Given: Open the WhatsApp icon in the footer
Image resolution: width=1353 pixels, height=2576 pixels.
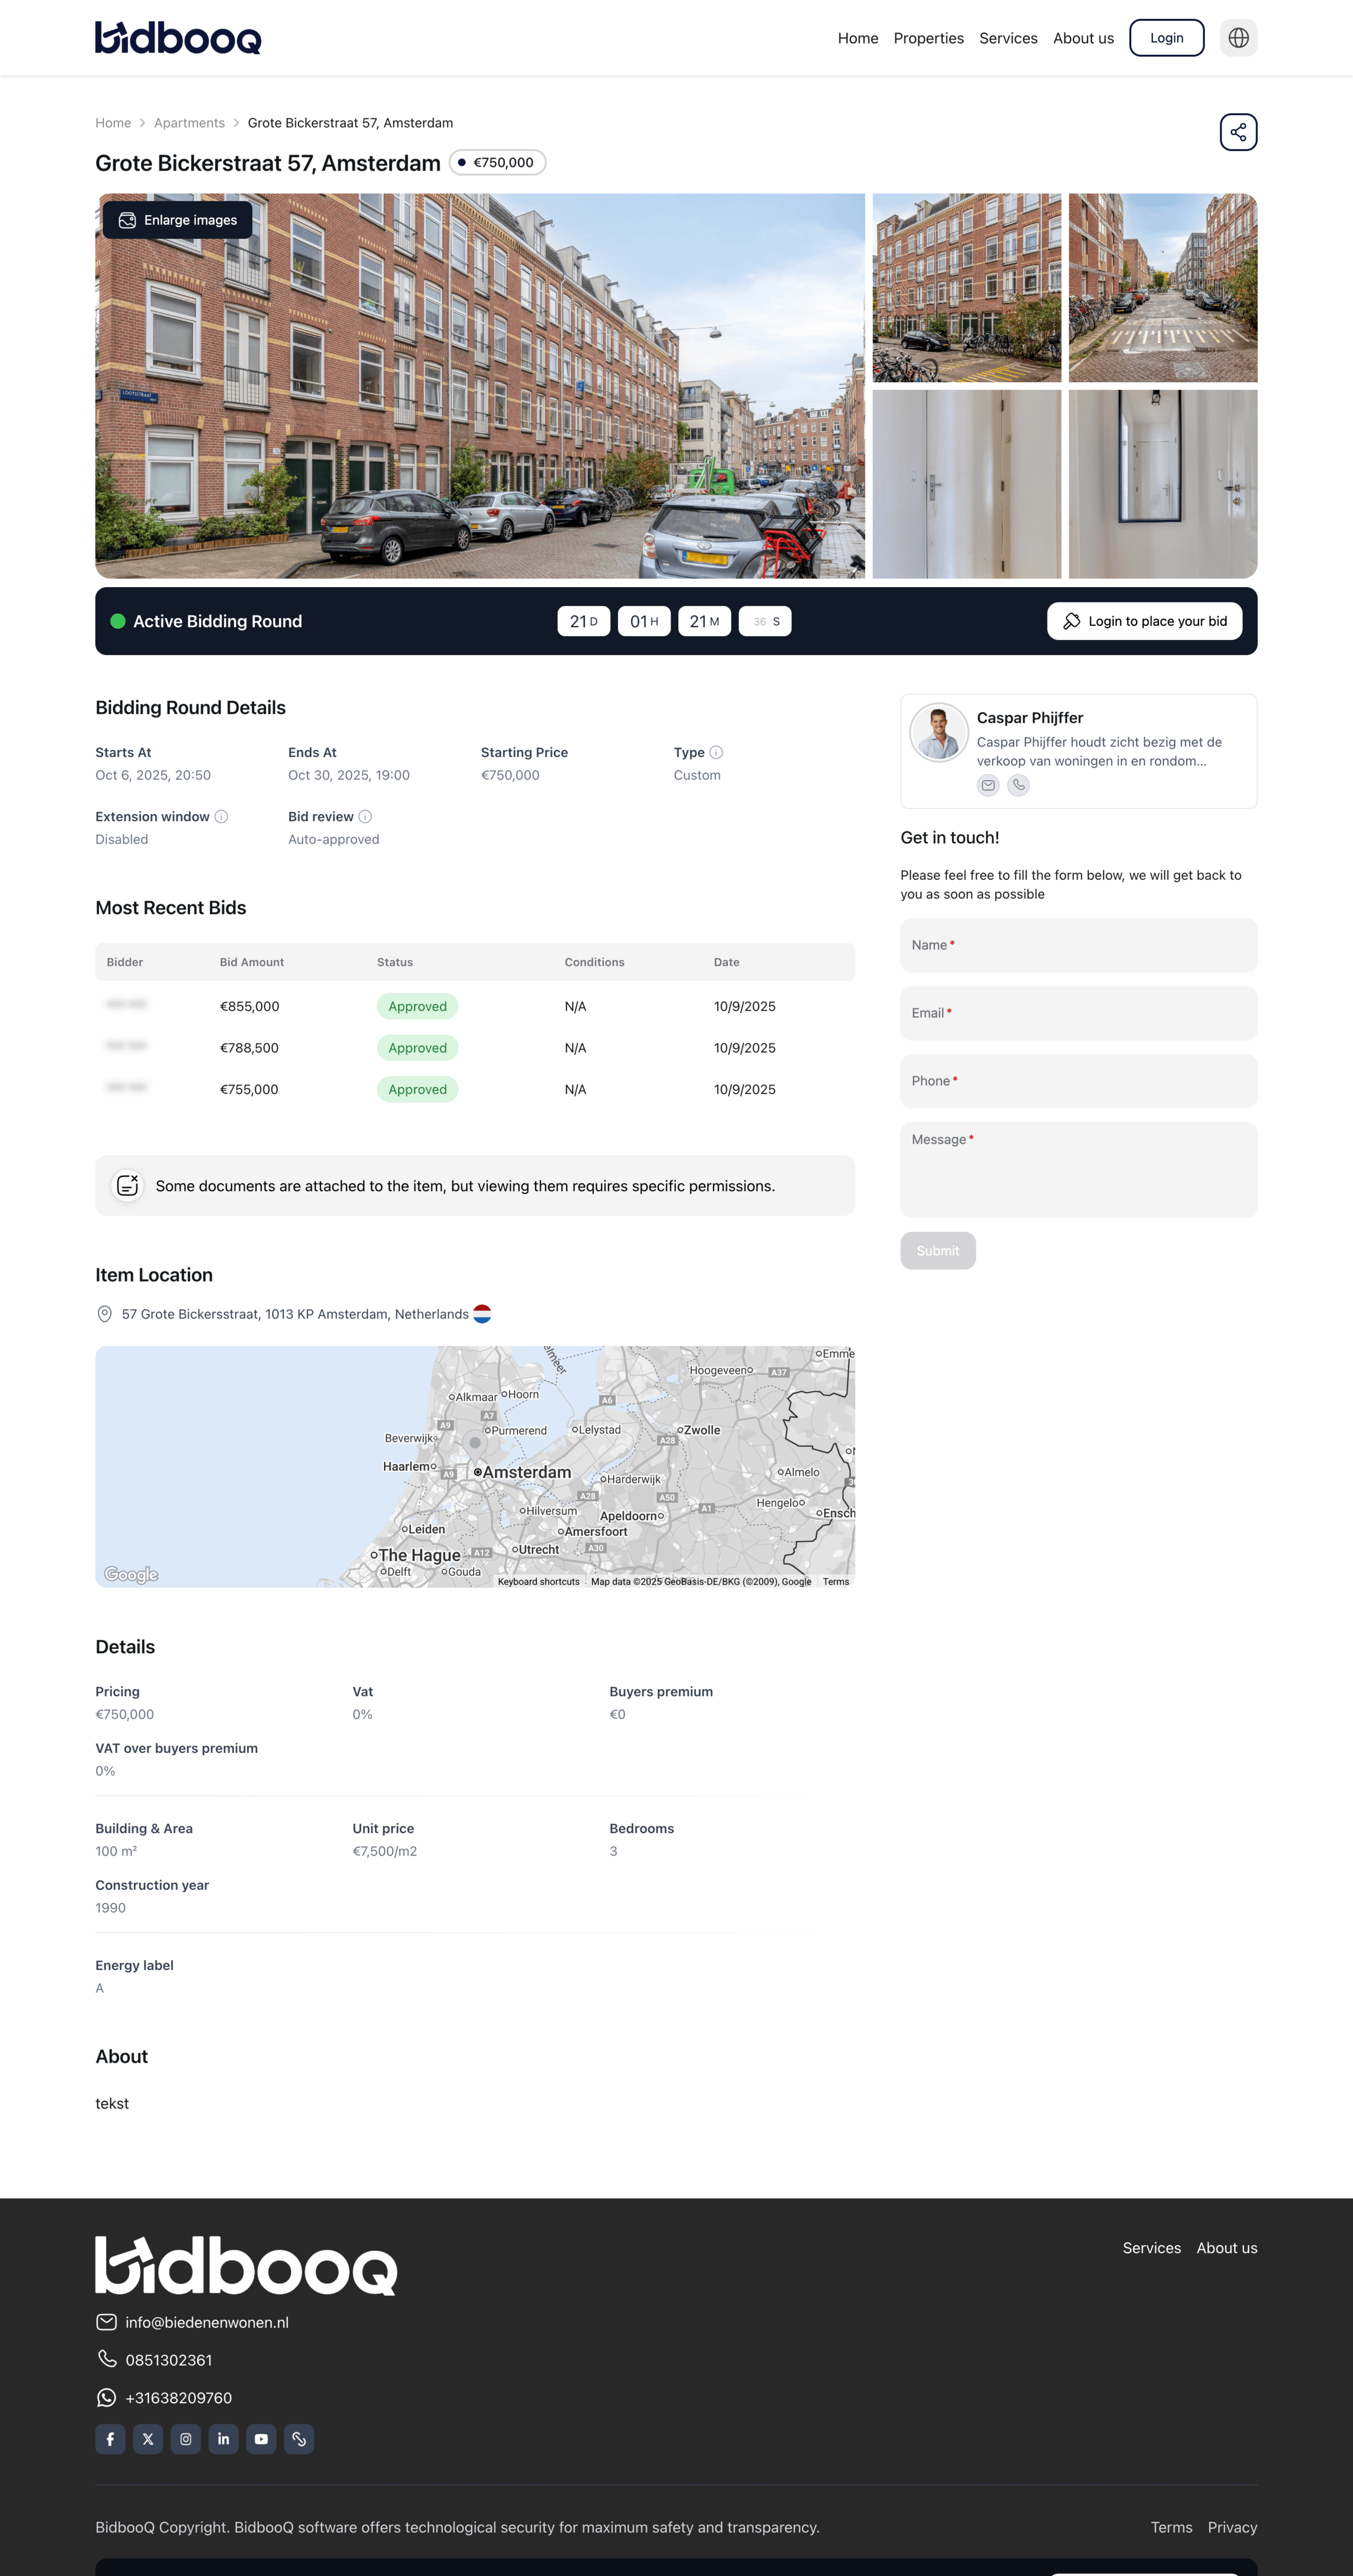Looking at the screenshot, I should [x=106, y=2397].
